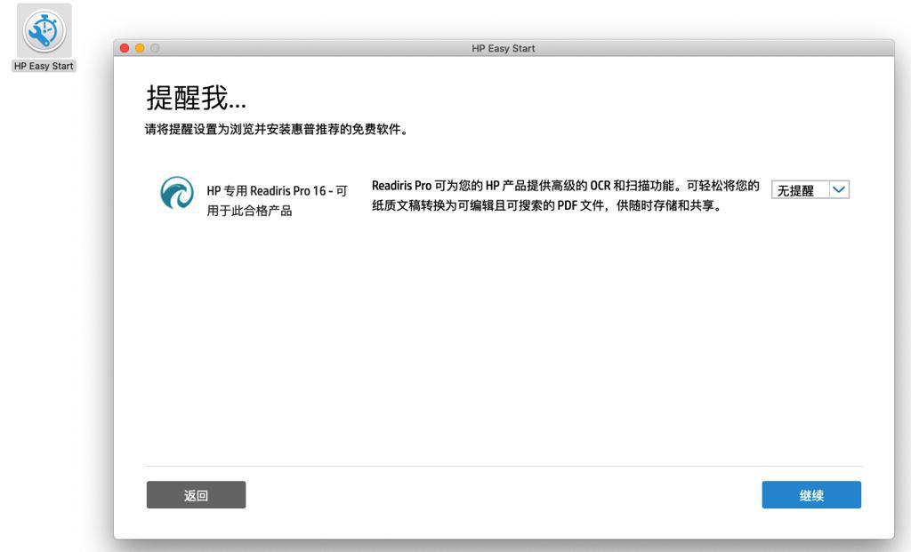Click the Readiris Pro OCR description paragraph
Image resolution: width=911 pixels, height=552 pixels.
[565, 196]
